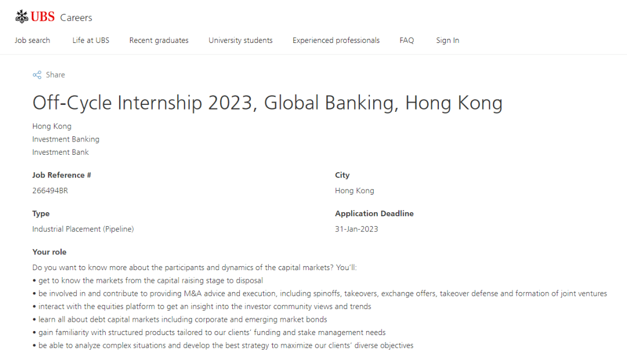This screenshot has width=627, height=360.
Task: Select the Hong Kong location link
Action: click(52, 126)
